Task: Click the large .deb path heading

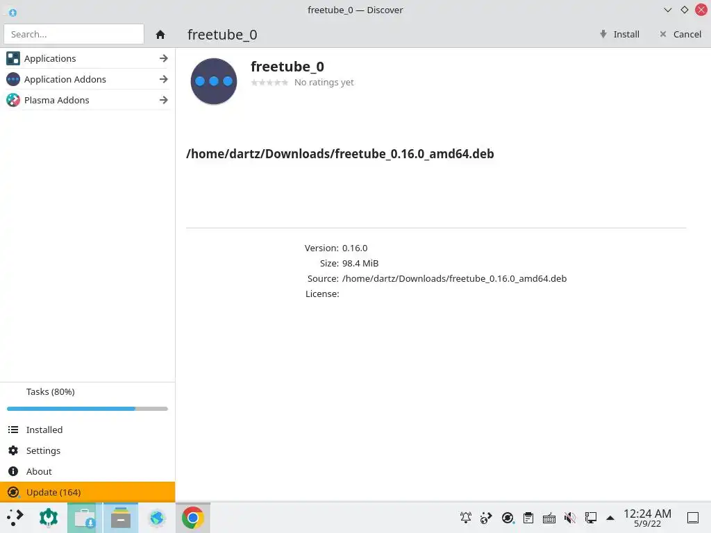Action: [x=340, y=154]
